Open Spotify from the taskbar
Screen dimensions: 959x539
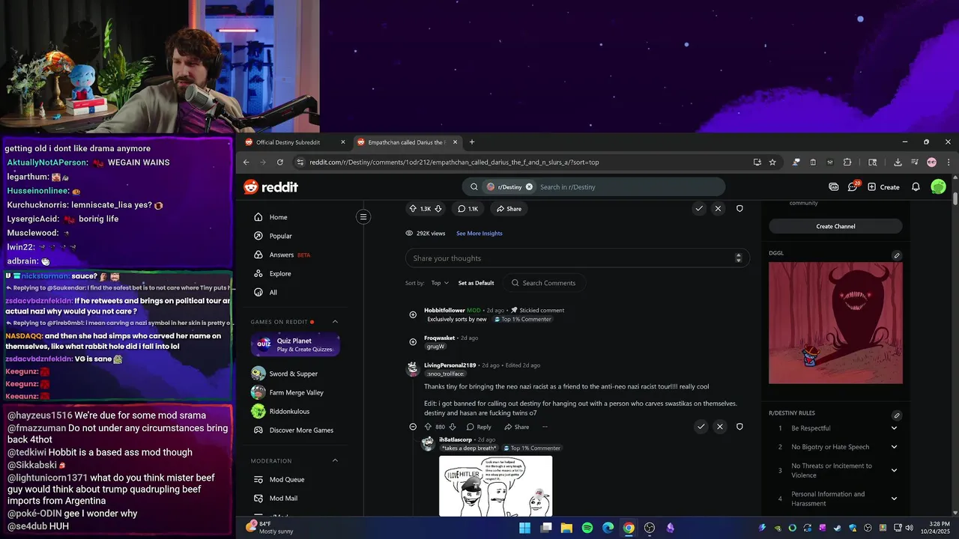tap(587, 528)
